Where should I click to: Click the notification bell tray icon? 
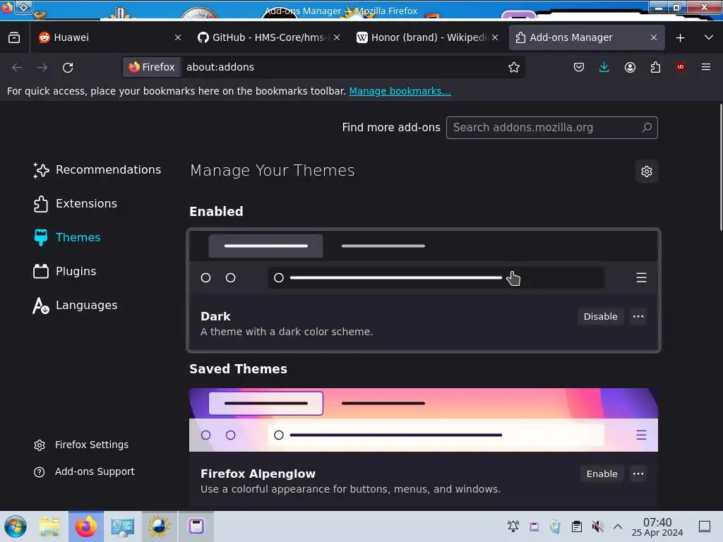coord(513,526)
